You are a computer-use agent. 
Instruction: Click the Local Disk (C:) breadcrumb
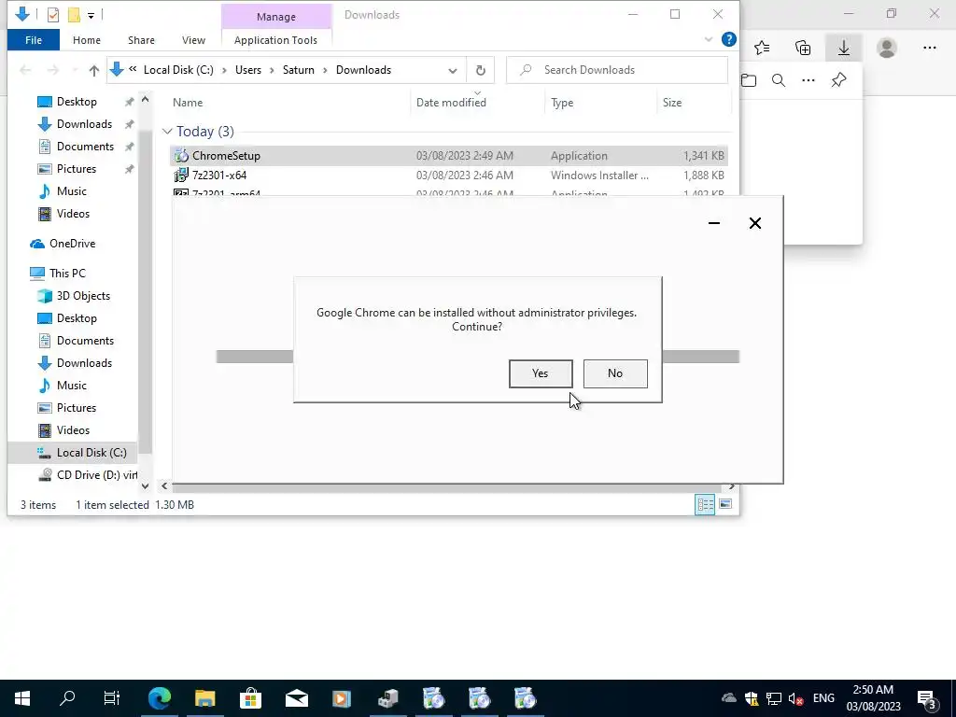[178, 70]
